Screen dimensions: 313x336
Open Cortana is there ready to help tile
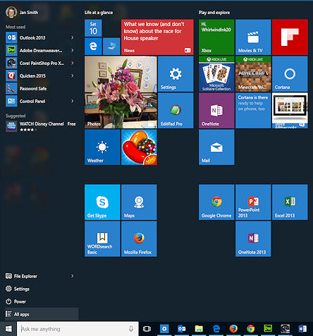tap(253, 111)
